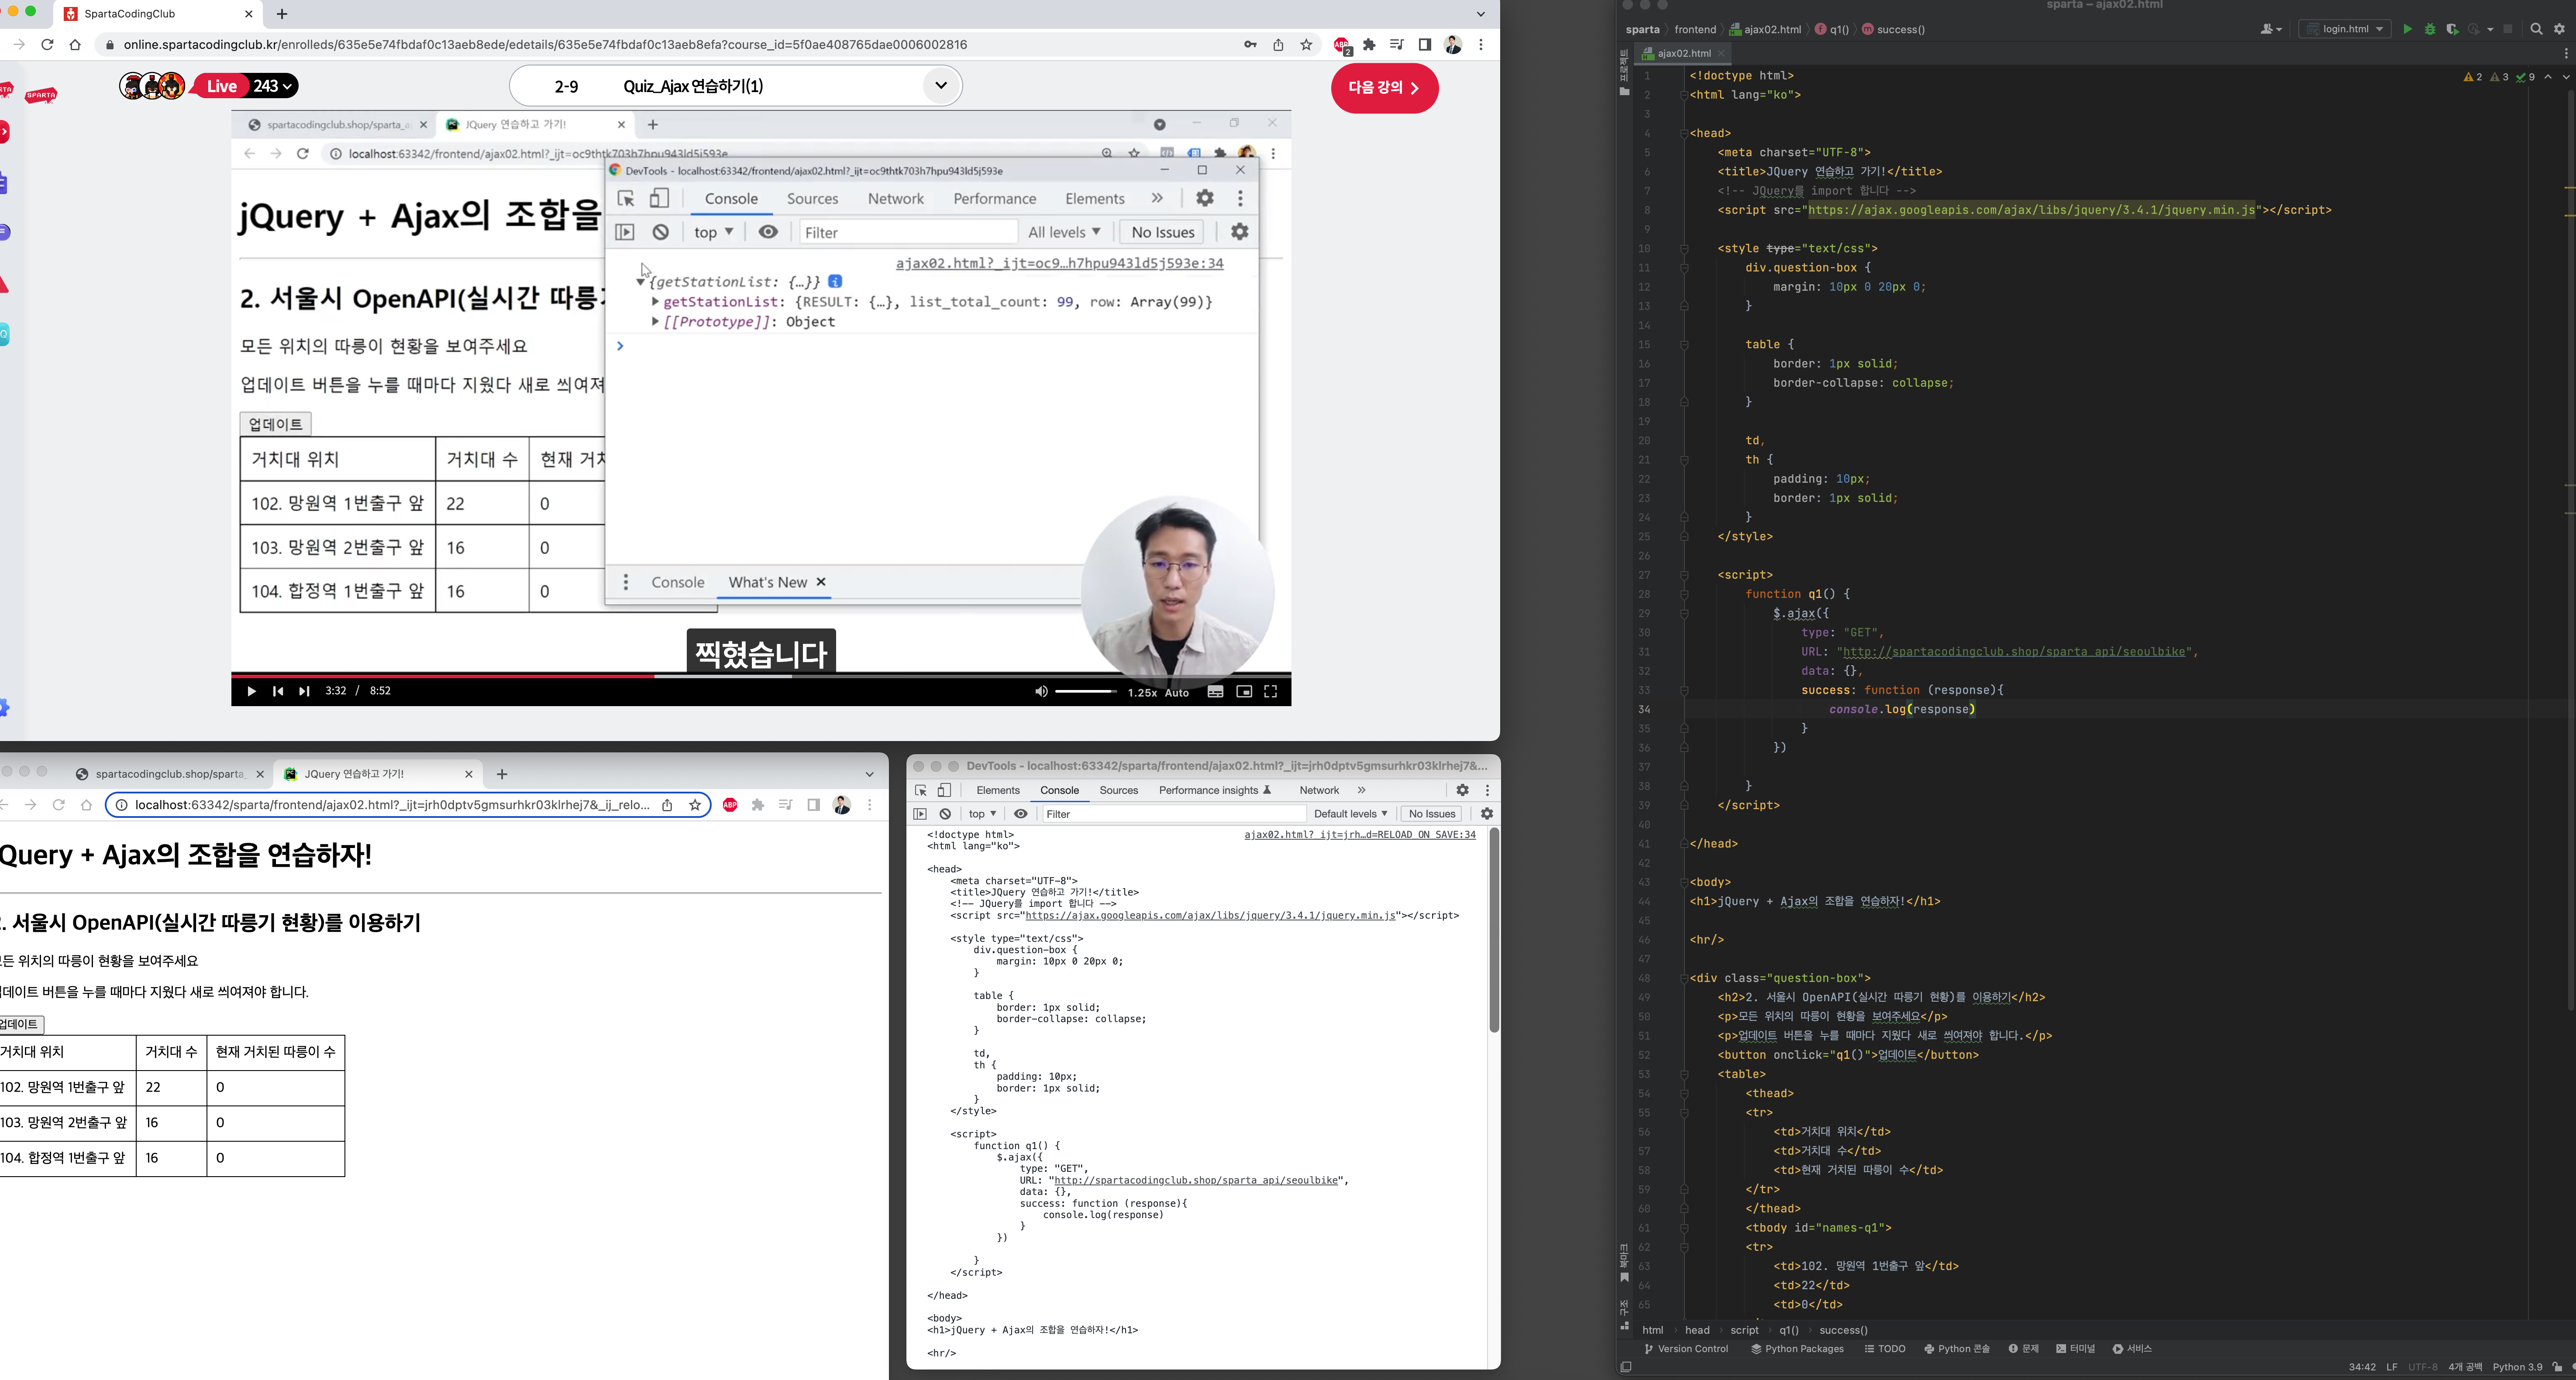Run the login.html configuration in the IDE
Screen dimensions: 2576x1380
[2407, 29]
